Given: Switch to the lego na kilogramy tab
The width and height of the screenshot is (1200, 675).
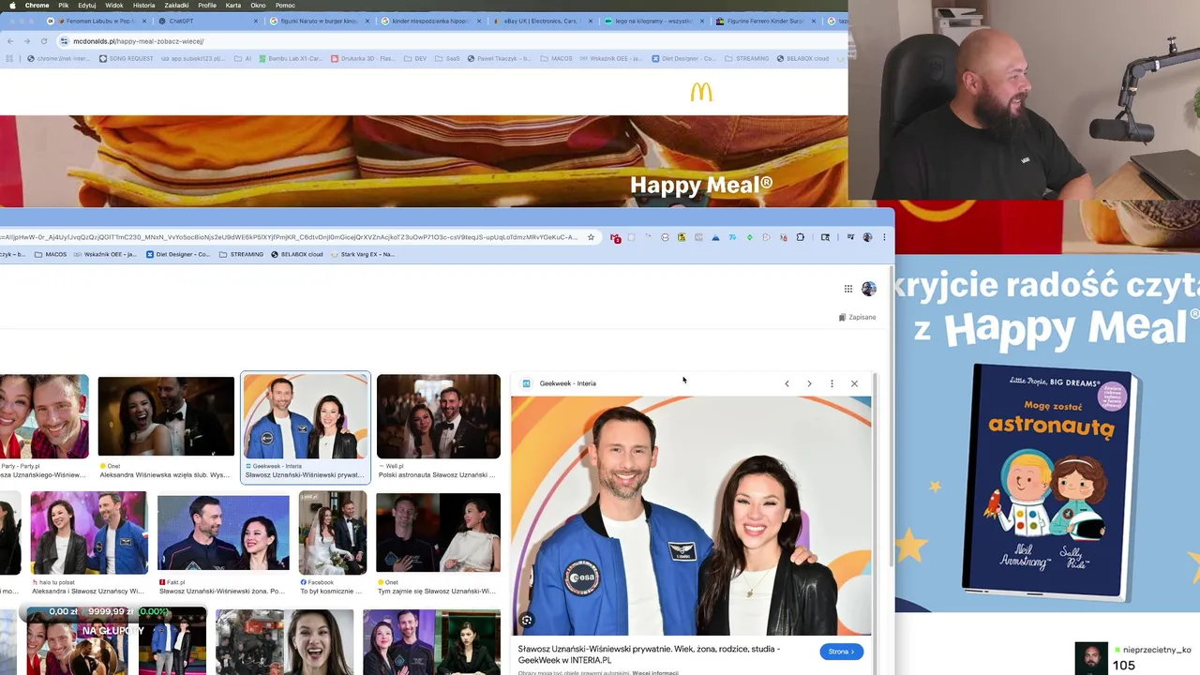Looking at the screenshot, I should (652, 21).
